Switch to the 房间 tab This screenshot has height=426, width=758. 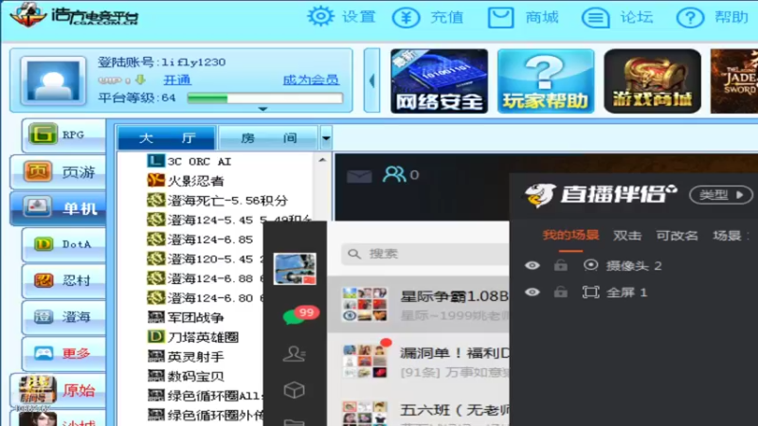[268, 138]
